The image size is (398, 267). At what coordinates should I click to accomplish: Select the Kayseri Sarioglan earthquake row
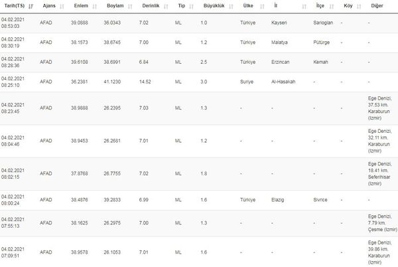pyautogui.click(x=199, y=24)
